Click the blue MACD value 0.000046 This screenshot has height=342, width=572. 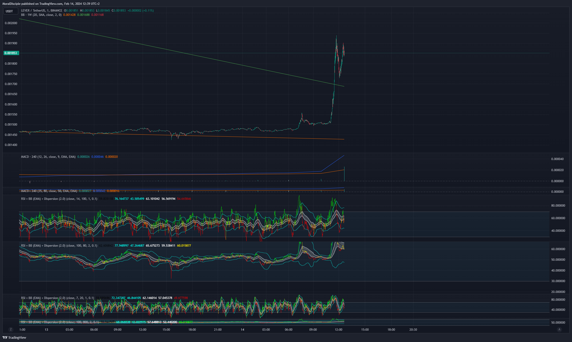click(x=98, y=157)
